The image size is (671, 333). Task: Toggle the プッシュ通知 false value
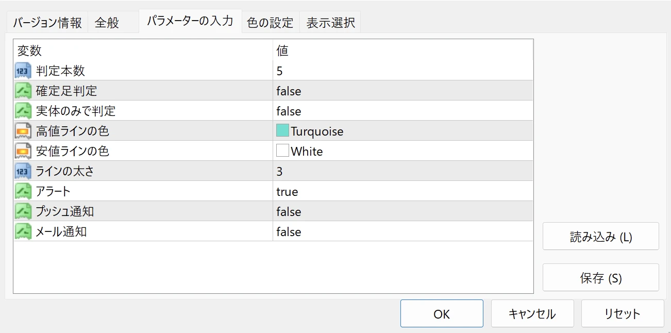289,212
